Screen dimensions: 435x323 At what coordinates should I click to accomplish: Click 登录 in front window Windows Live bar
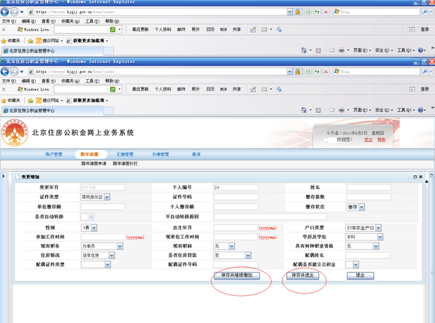coord(425,89)
